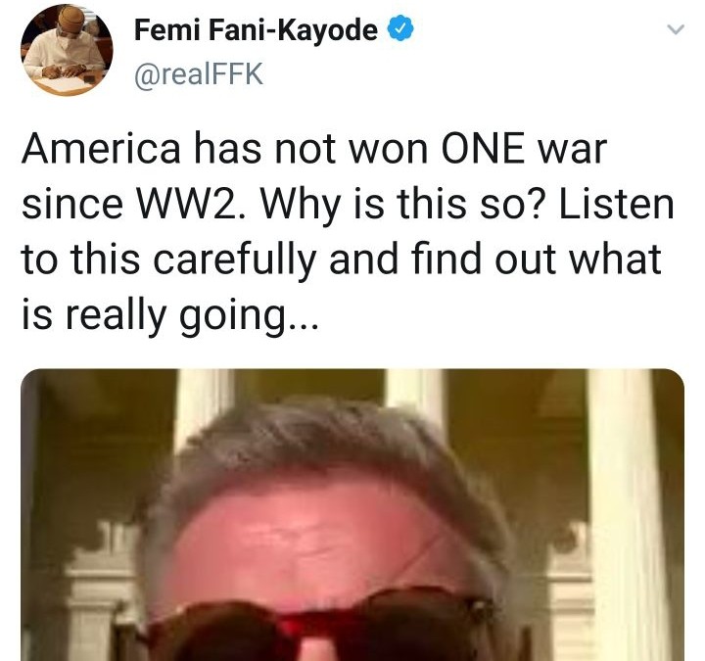Open the tweet options chevron menu
Screen dimensions: 705x661
click(x=676, y=29)
